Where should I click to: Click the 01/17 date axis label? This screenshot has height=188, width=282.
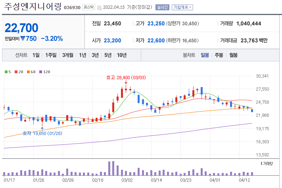10,180
